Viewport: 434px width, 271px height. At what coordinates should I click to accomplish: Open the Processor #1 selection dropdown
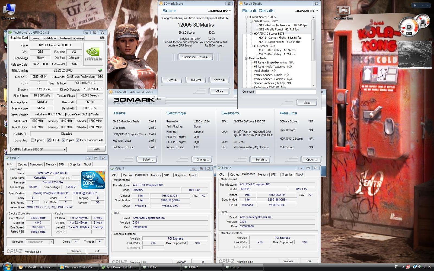coord(40,242)
